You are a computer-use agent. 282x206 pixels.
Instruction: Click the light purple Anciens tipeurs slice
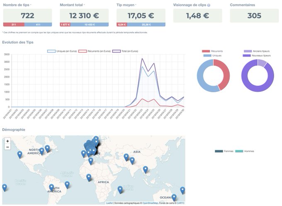[x=262, y=63]
